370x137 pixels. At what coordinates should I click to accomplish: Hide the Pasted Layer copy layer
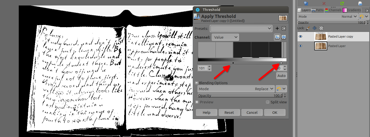300,37
